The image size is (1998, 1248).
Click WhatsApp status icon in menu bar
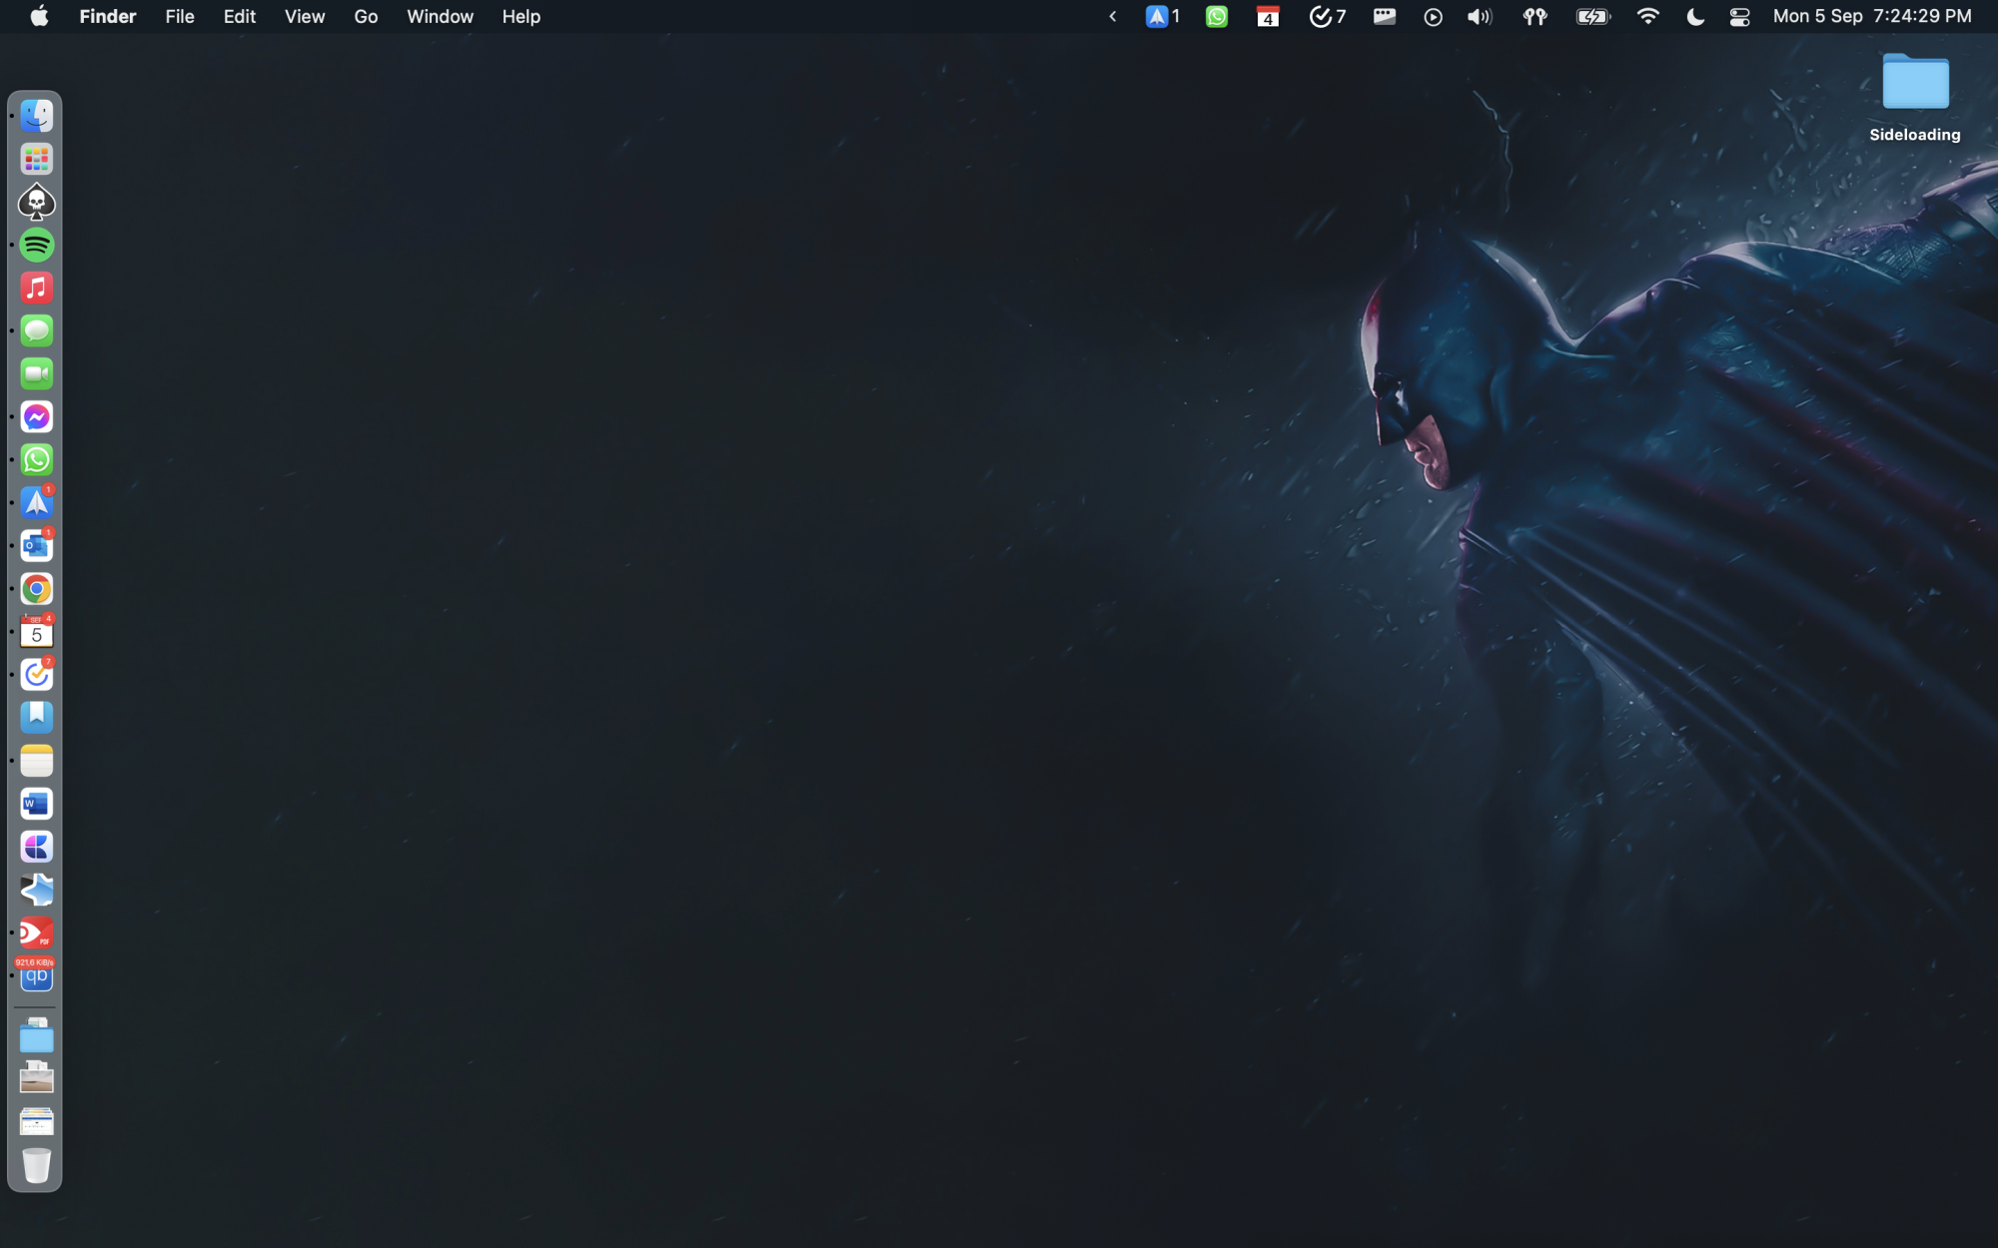tap(1217, 16)
